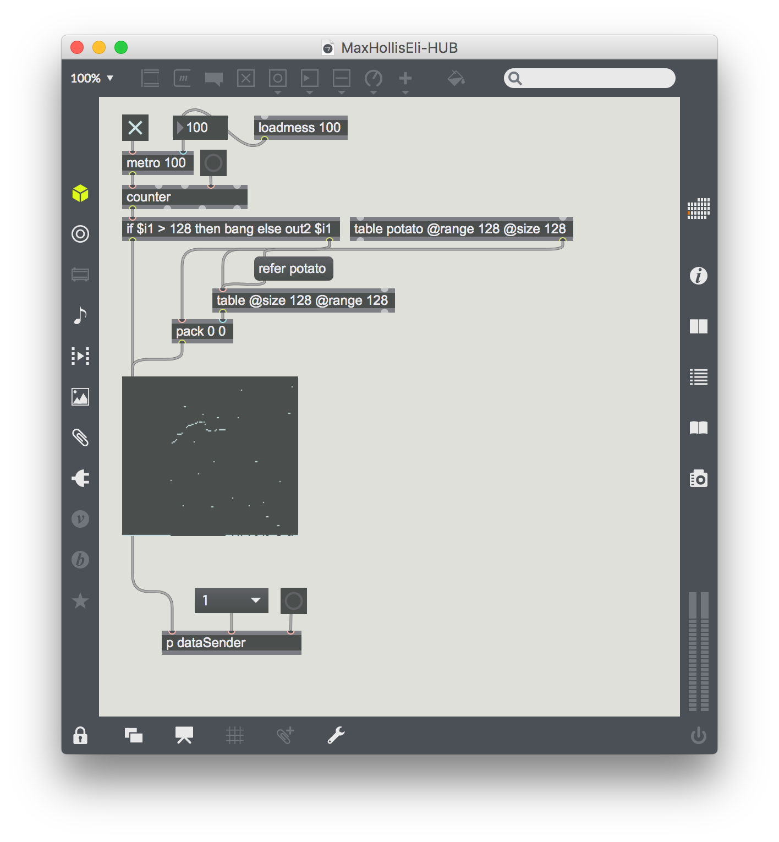
Task: Click the bang button beside the umenu
Action: pyautogui.click(x=294, y=601)
